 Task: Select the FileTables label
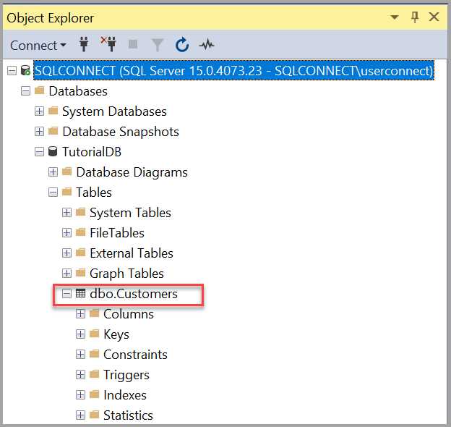coord(117,233)
